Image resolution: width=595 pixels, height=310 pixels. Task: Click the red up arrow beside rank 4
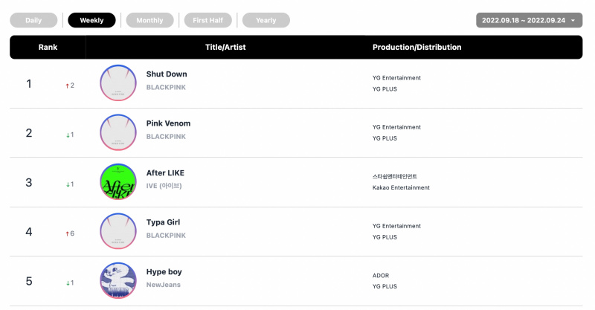(x=67, y=233)
